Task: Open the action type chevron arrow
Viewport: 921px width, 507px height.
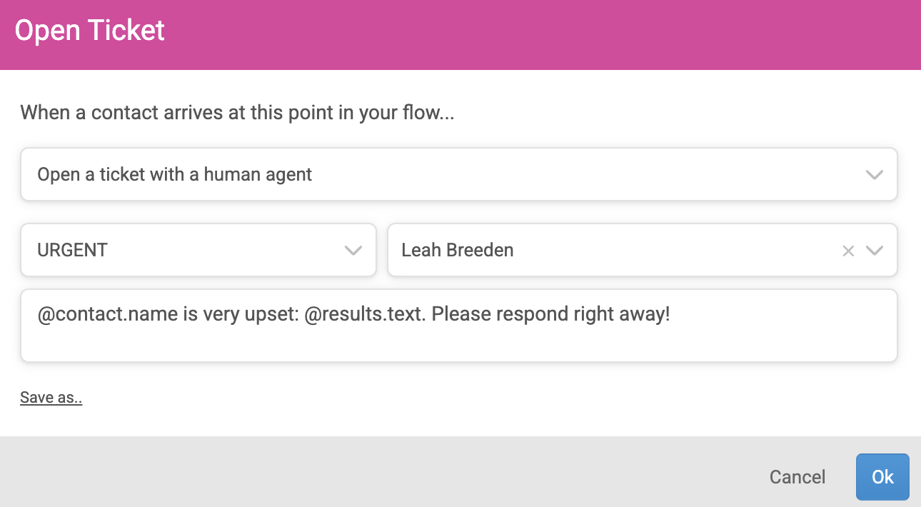Action: (x=875, y=175)
